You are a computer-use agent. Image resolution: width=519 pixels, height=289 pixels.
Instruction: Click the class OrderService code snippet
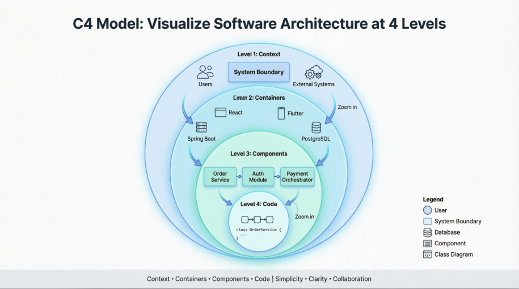click(258, 233)
